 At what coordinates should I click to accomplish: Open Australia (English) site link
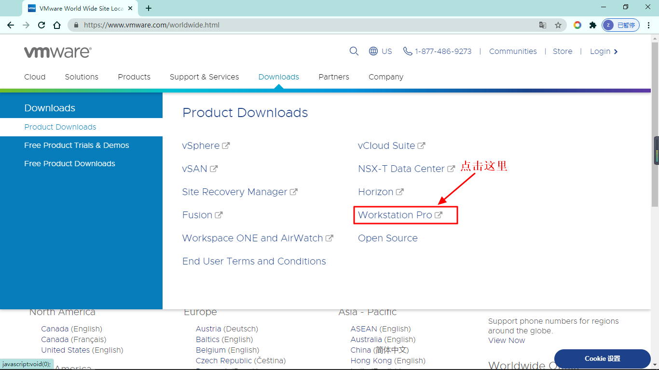click(x=383, y=340)
